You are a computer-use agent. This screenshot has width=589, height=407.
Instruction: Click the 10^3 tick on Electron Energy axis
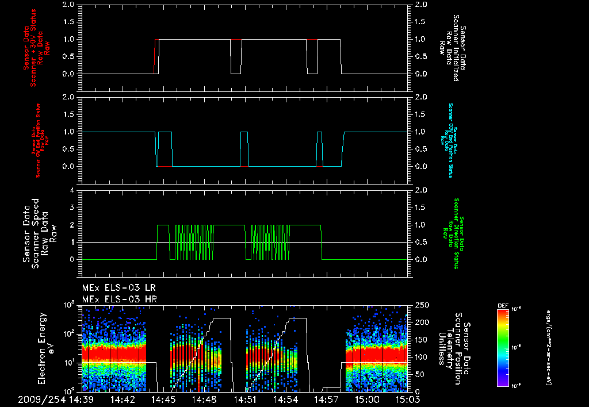(69, 304)
